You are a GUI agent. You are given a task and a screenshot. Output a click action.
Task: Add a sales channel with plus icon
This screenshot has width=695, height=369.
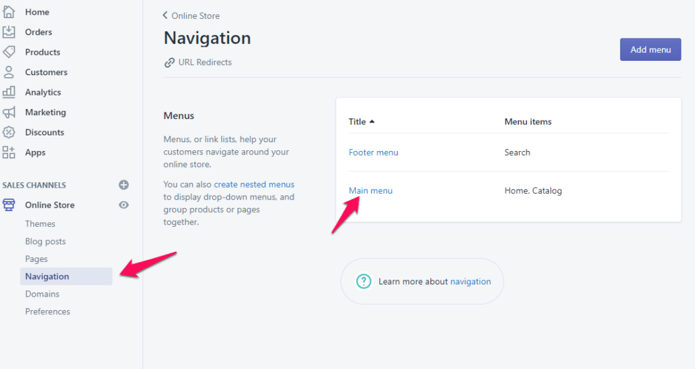tap(124, 185)
